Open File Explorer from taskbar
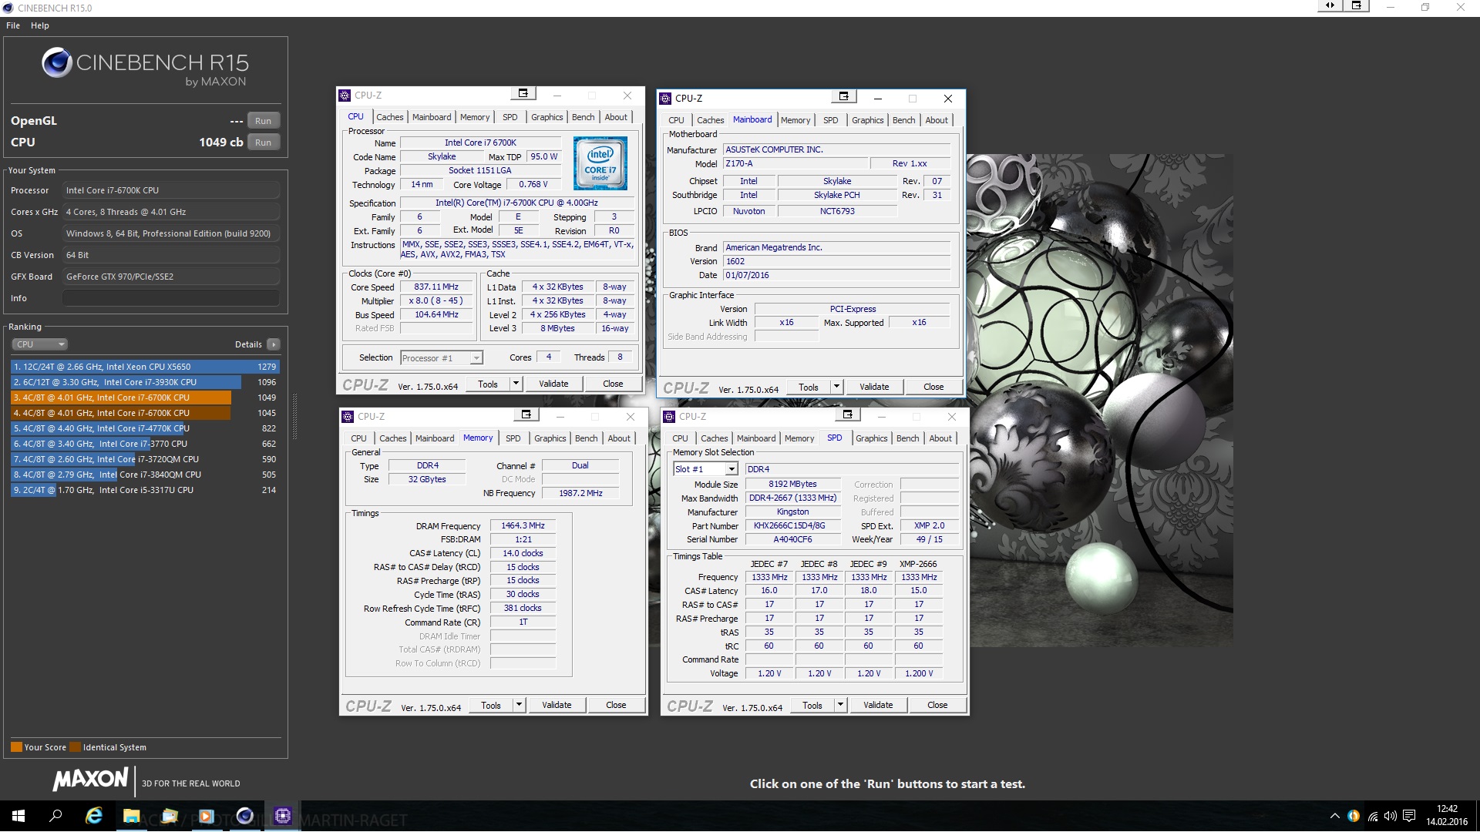Screen dimensions: 1480x832 click(x=131, y=816)
